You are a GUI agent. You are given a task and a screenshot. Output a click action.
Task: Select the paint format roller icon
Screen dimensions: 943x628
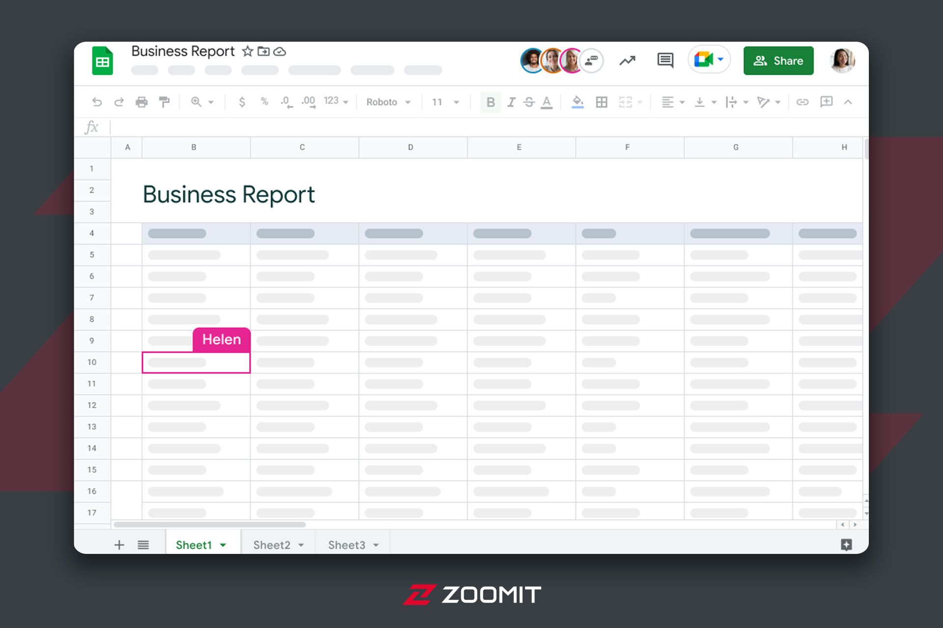pyautogui.click(x=164, y=102)
